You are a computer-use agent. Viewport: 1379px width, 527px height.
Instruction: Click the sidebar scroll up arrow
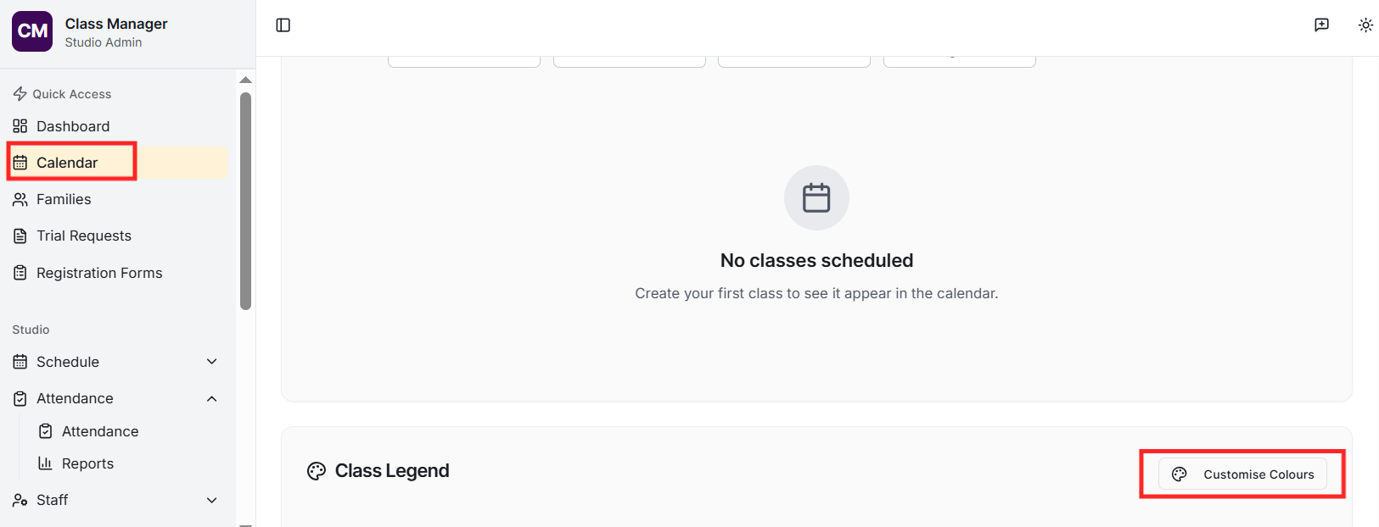pyautogui.click(x=245, y=80)
